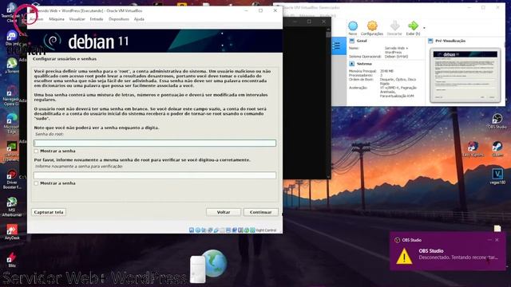Click the green mouse integration status icon
Viewport: 511px width, 287px height.
pos(247,230)
